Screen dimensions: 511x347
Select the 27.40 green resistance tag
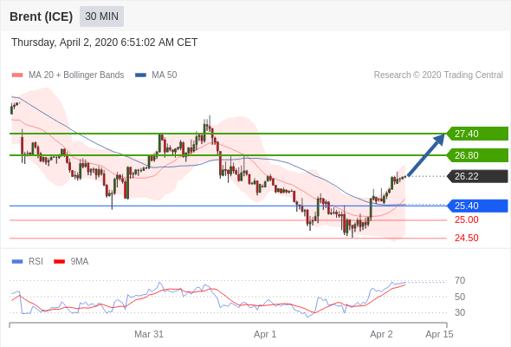click(477, 134)
